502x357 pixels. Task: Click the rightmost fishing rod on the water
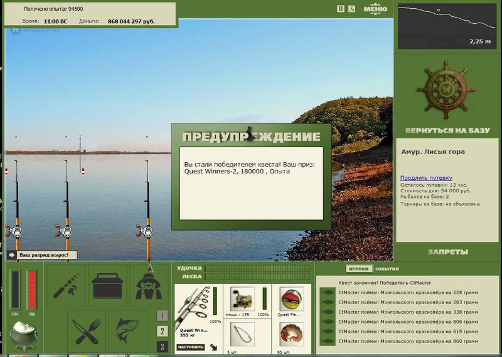pyautogui.click(x=147, y=210)
